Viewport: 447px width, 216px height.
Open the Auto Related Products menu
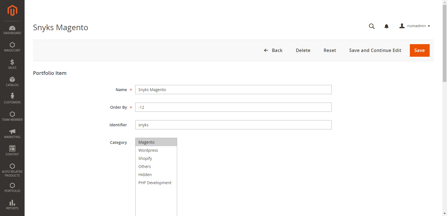pos(12,170)
